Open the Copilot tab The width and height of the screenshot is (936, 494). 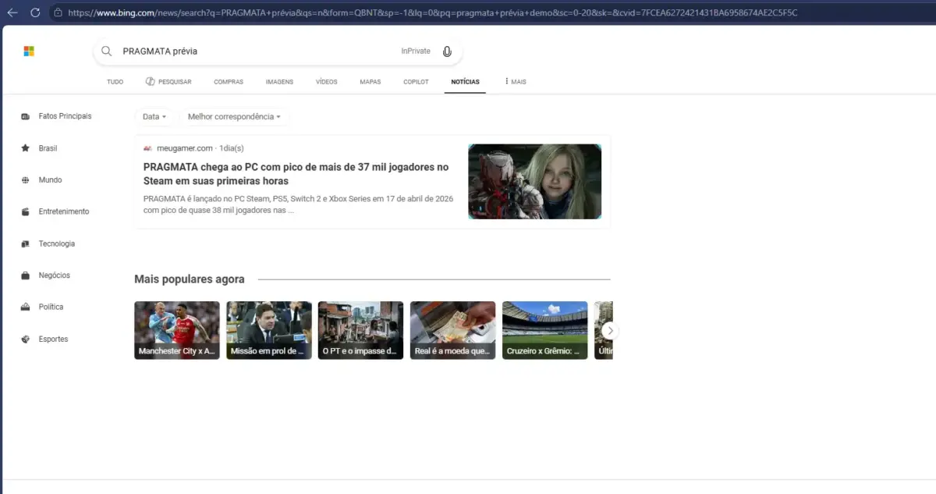pos(416,82)
